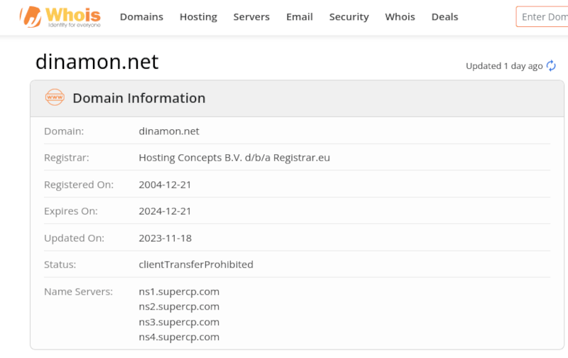
Task: Click the Updated 1 day ago text
Action: (x=504, y=66)
